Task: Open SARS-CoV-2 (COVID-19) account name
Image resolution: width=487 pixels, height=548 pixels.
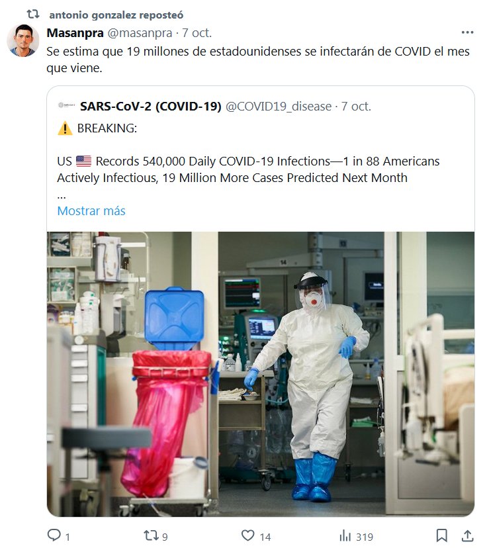Action: pyautogui.click(x=151, y=107)
